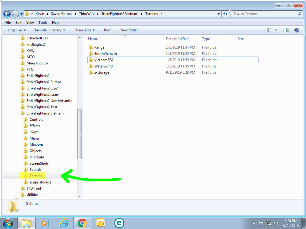The width and height of the screenshot is (306, 229).
Task: Select StrikeFighters2 NorthAtlantic tree folder
Action: (x=49, y=100)
